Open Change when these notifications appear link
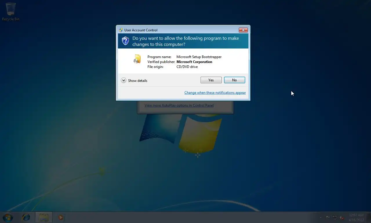The height and width of the screenshot is (223, 371). [x=215, y=93]
